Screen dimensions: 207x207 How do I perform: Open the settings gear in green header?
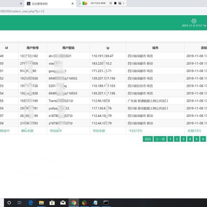(194, 21)
